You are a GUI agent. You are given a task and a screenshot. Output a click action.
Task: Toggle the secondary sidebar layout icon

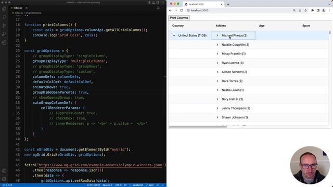[x=158, y=3]
